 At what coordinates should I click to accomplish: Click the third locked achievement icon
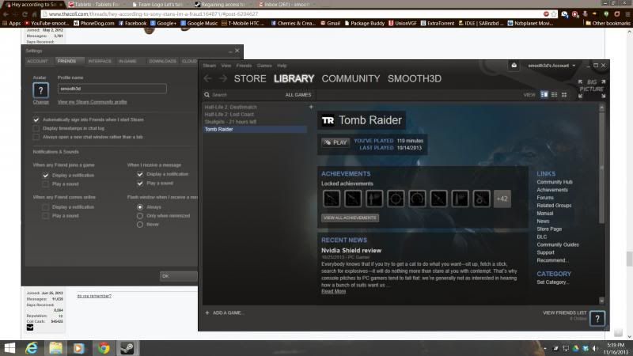coord(374,199)
